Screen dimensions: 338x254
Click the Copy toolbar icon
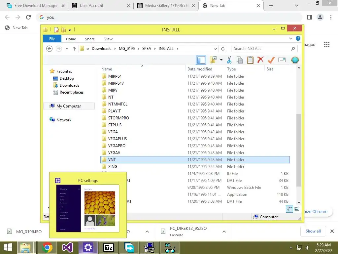click(240, 60)
